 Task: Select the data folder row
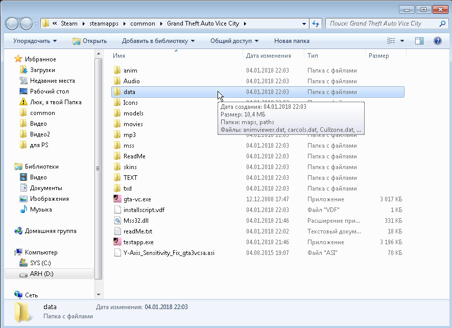258,92
